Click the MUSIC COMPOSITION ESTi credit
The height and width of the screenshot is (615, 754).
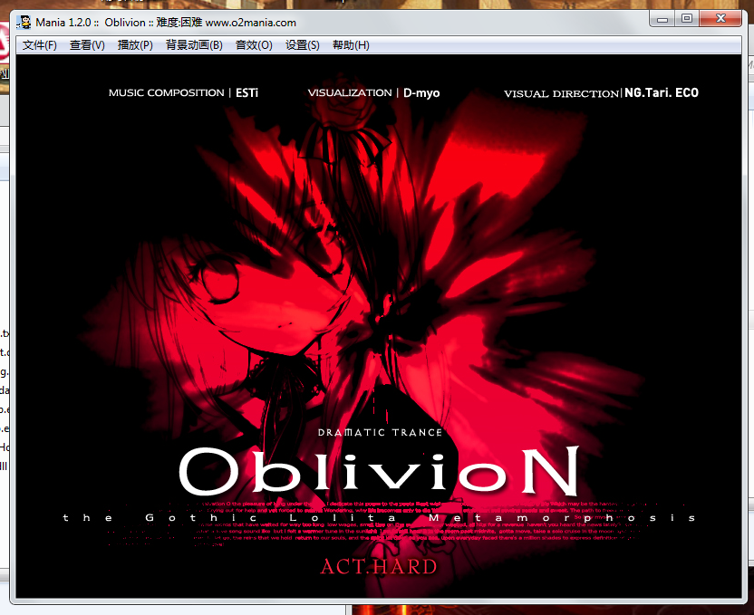[x=183, y=93]
